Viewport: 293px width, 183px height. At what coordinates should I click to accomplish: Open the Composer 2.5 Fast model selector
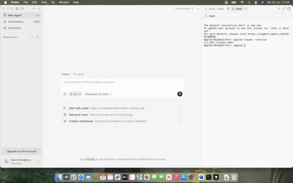click(x=98, y=94)
